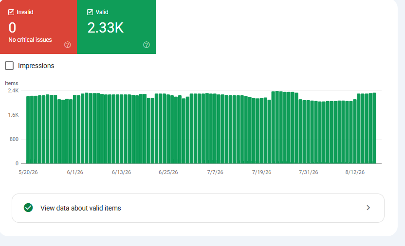The image size is (405, 246).
Task: Click the Impressions label text
Action: coord(36,66)
